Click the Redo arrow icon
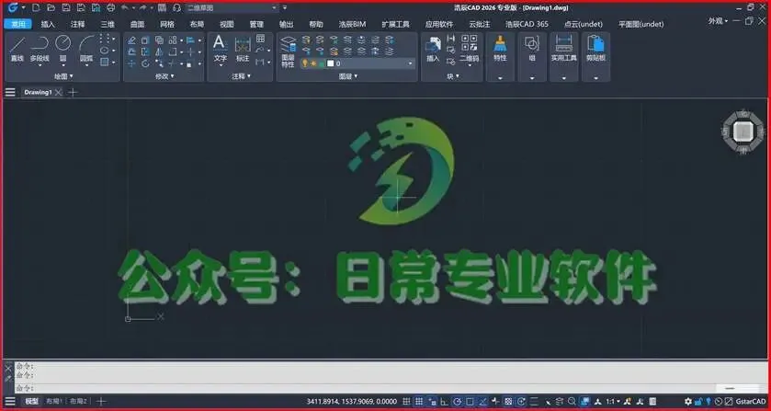 pyautogui.click(x=142, y=8)
